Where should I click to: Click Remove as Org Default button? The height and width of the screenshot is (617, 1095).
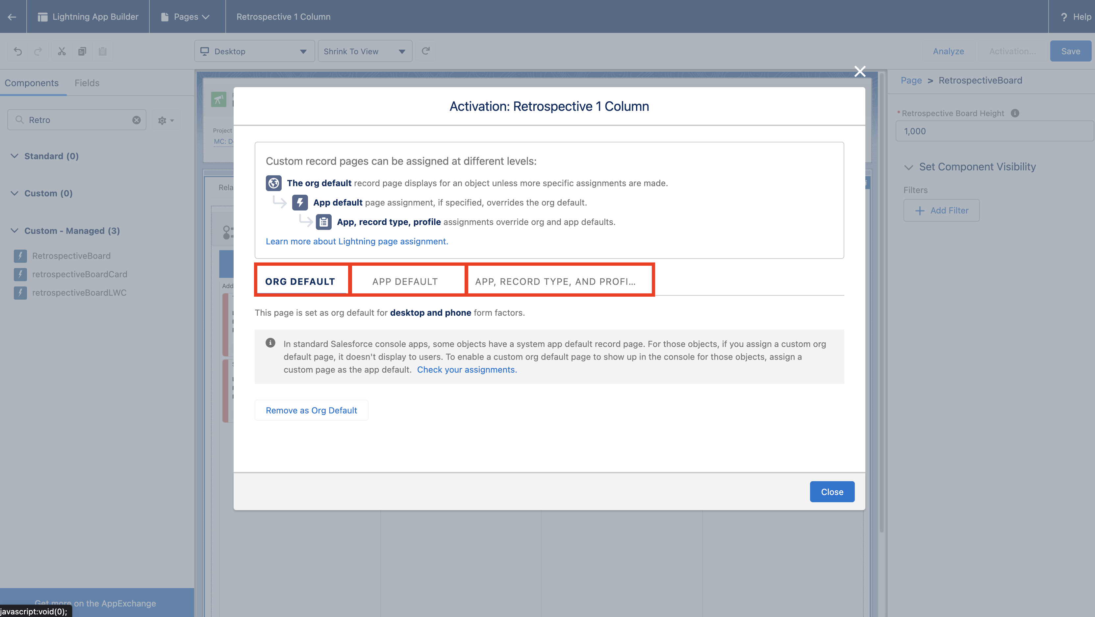[311, 410]
